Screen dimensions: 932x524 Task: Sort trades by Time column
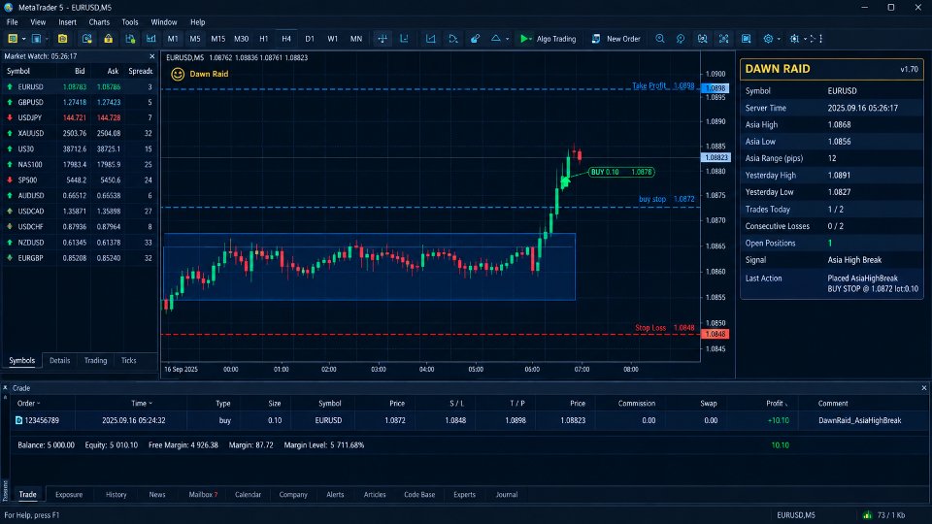click(x=142, y=403)
